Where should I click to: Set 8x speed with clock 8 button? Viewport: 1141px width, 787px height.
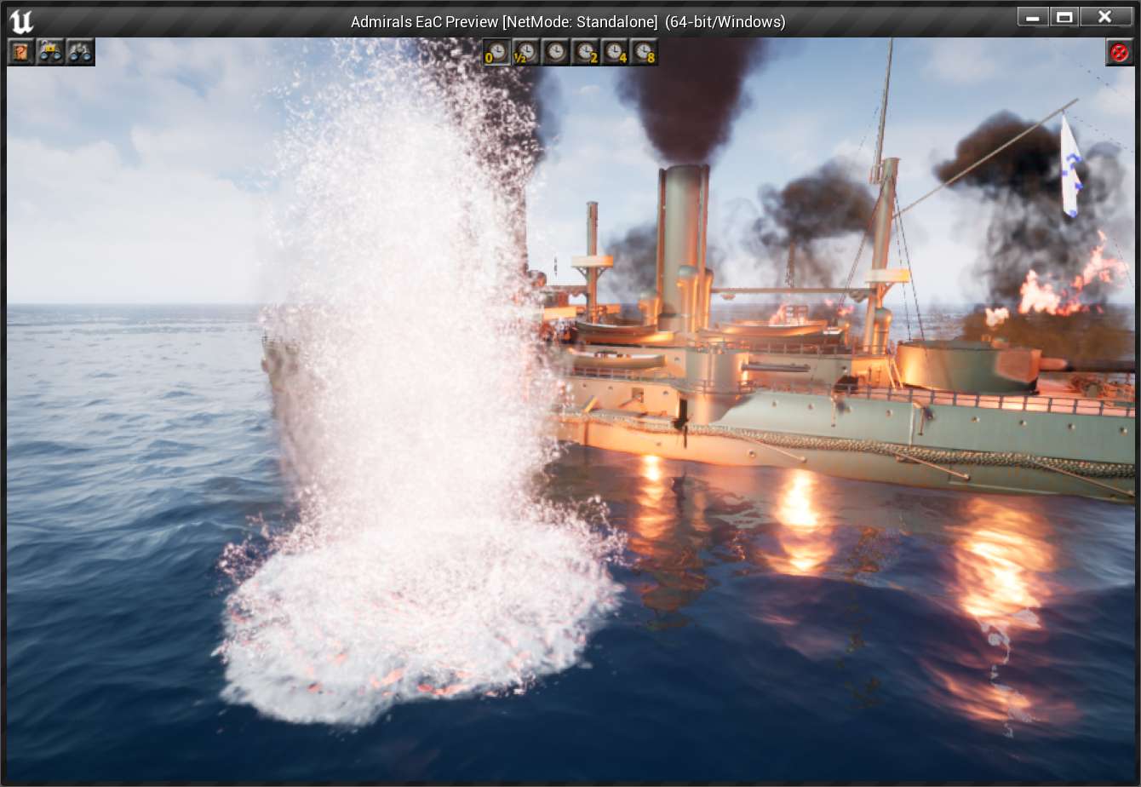645,53
